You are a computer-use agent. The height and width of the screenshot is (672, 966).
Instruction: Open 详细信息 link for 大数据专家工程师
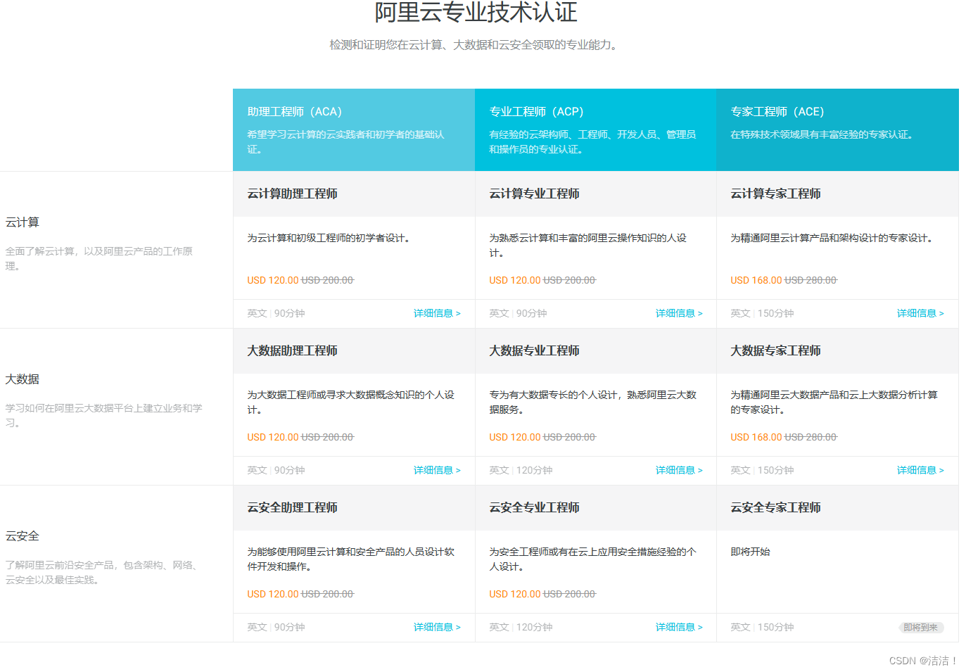coord(920,470)
